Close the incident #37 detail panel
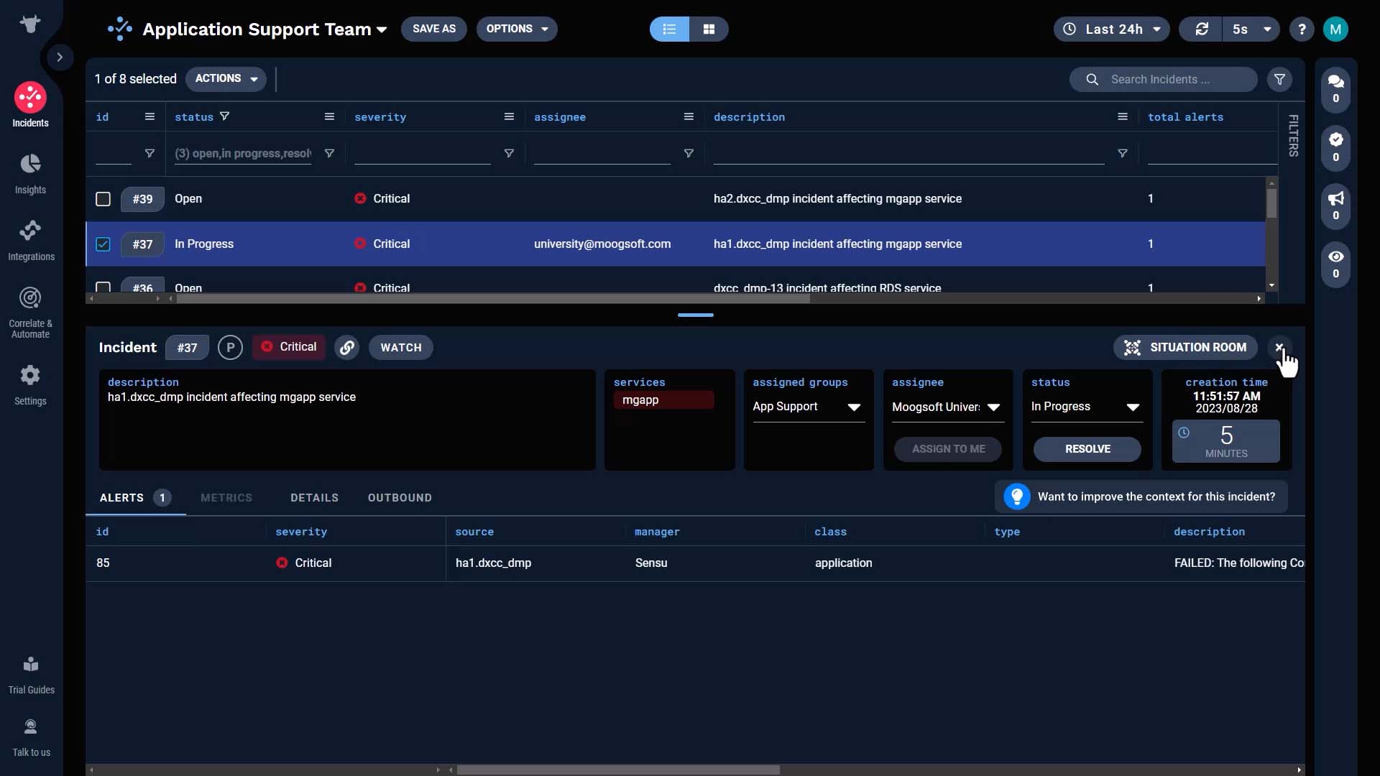Screen dimensions: 1380x776 (x=1279, y=347)
